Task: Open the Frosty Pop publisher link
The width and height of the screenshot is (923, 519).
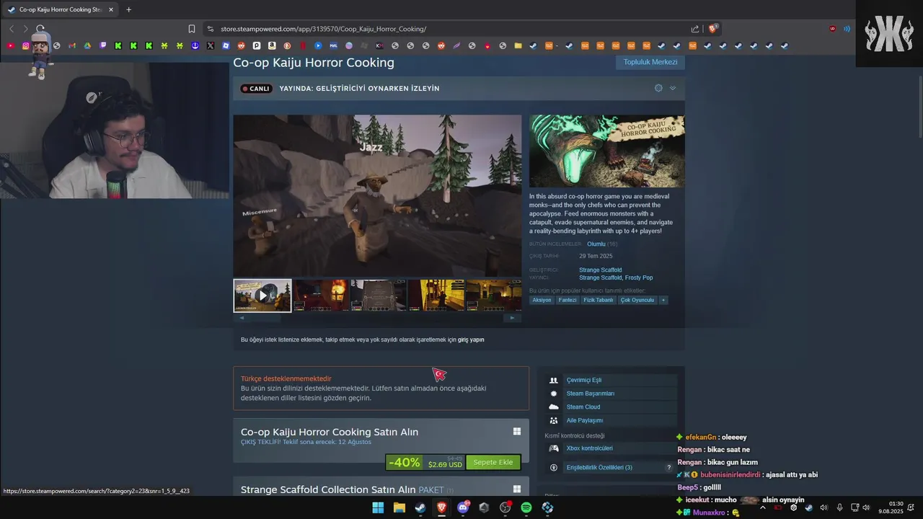Action: (639, 278)
